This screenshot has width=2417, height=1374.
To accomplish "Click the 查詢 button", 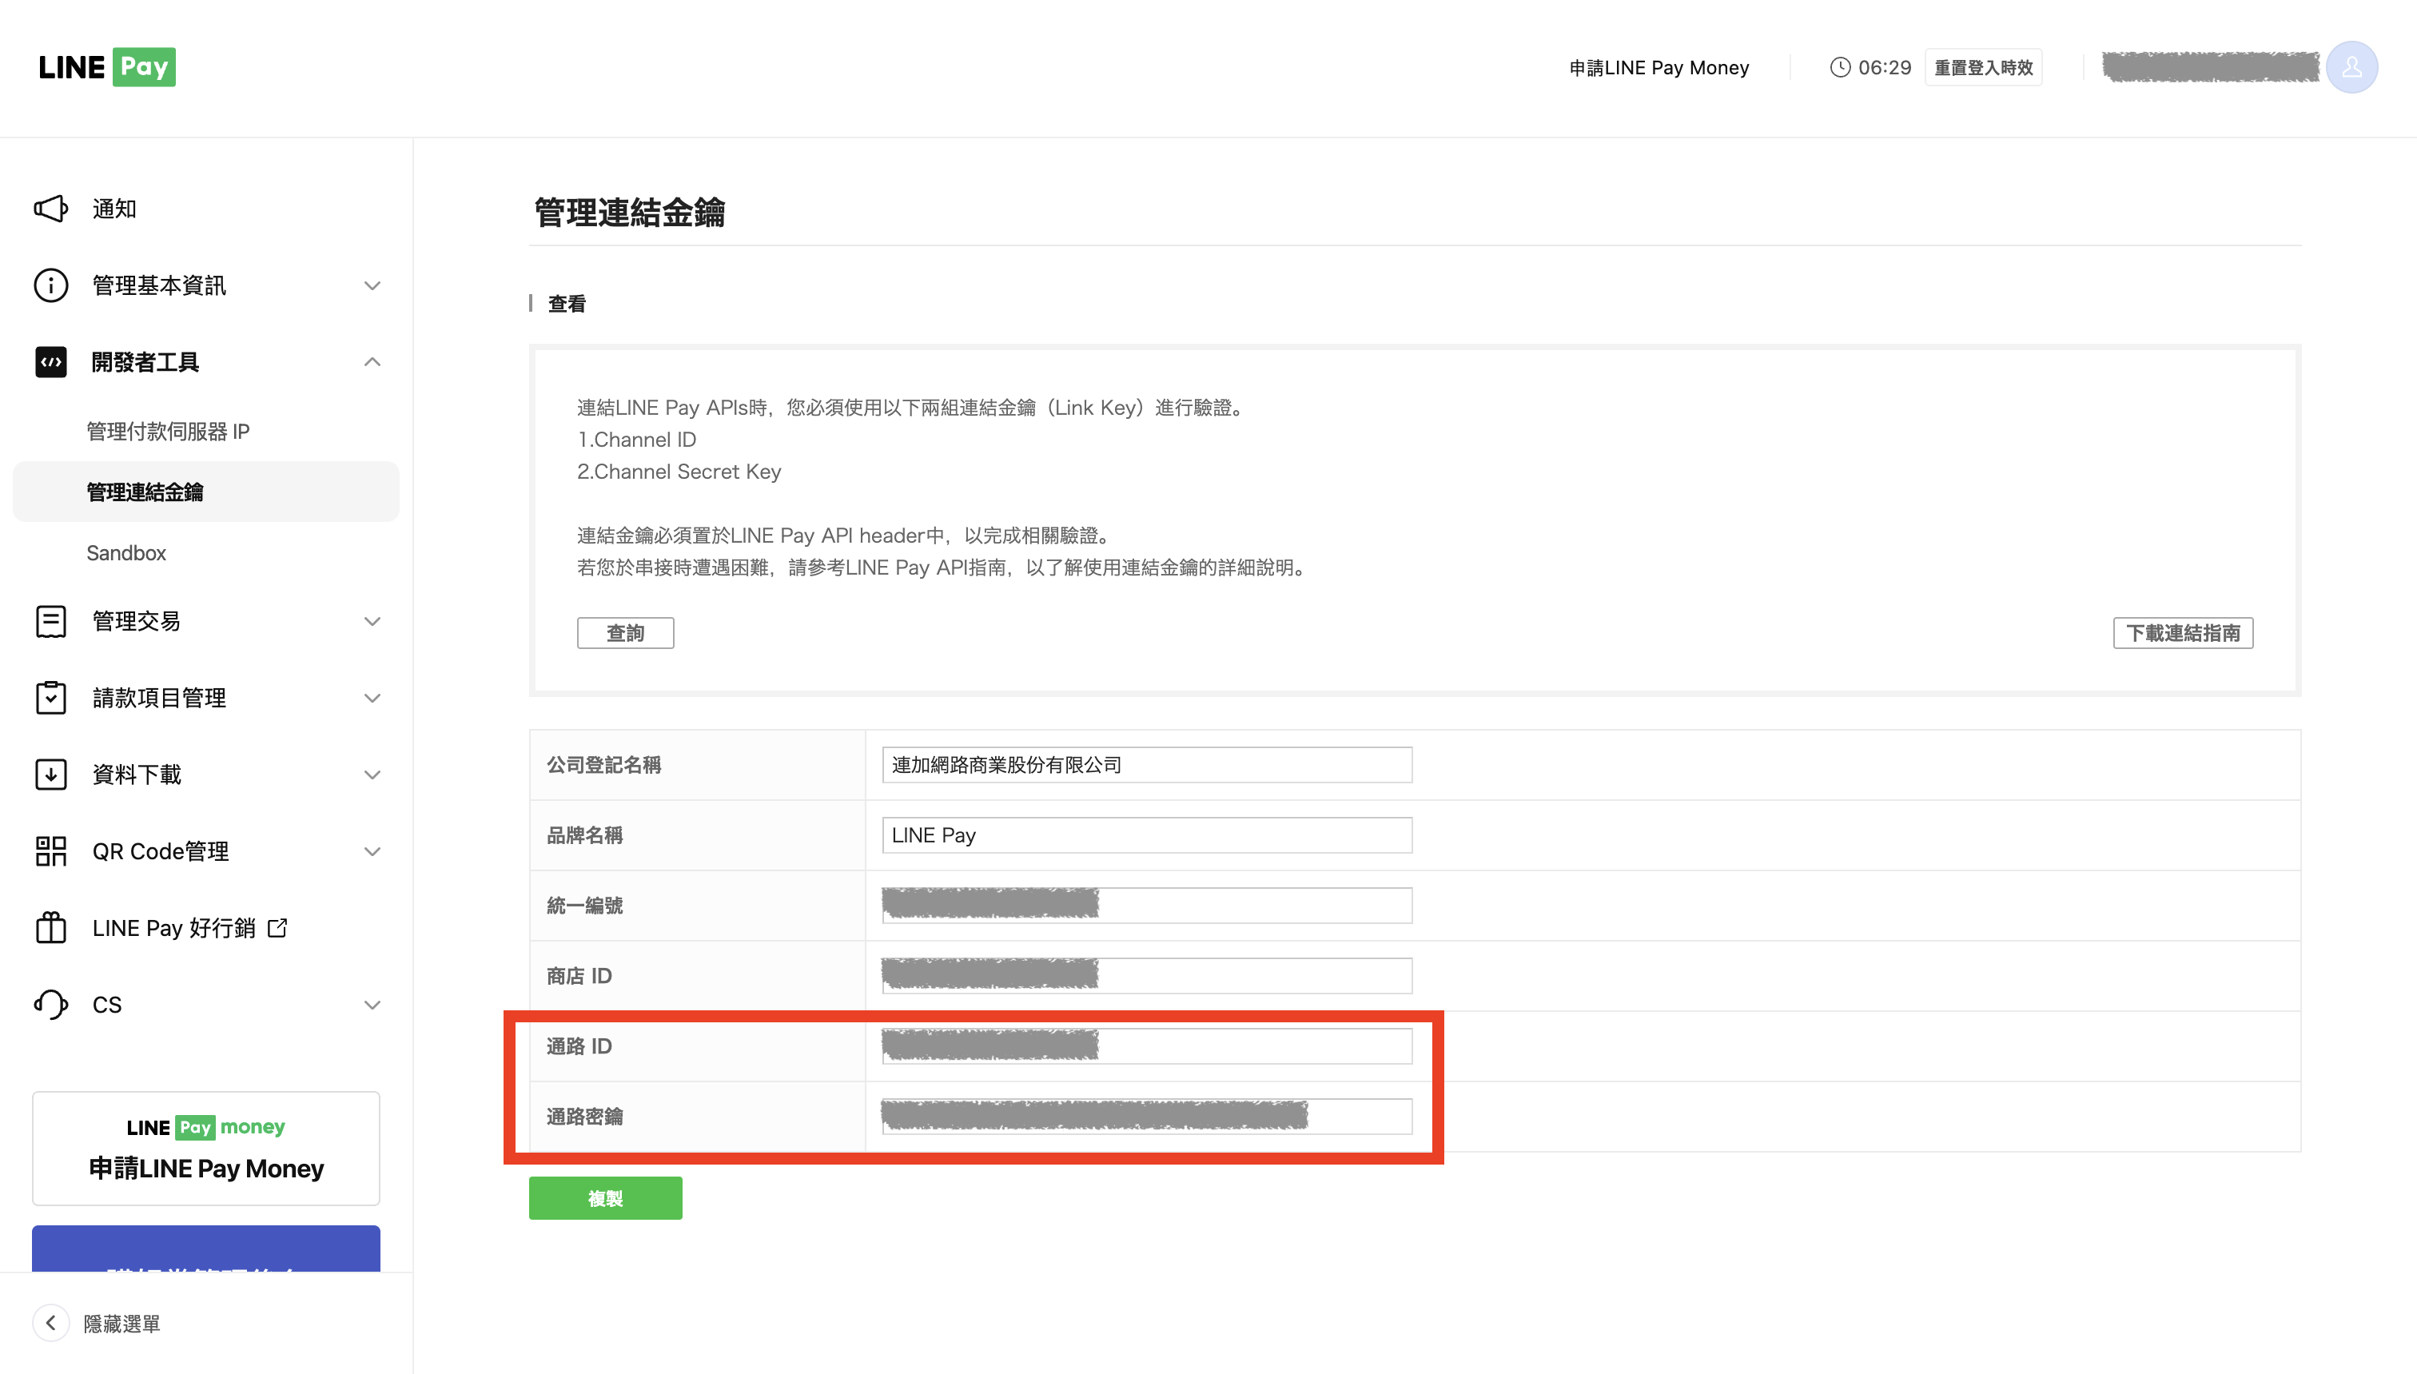I will point(626,633).
